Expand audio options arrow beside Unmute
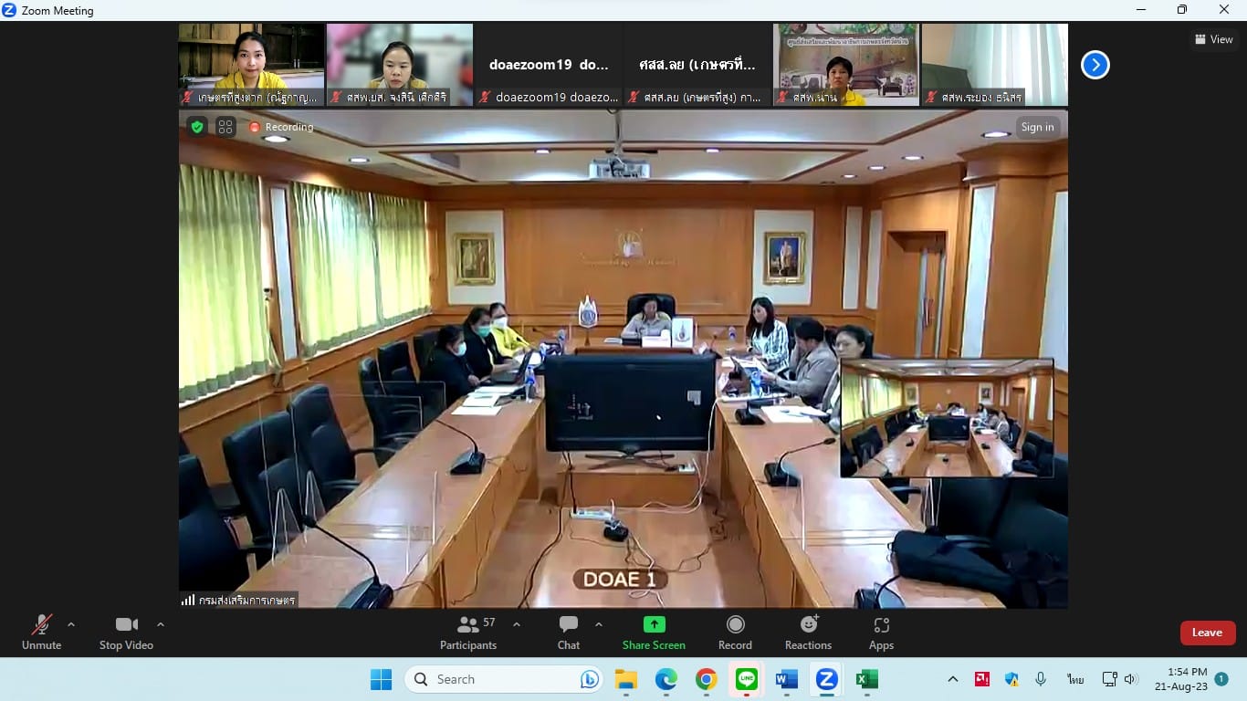 click(x=71, y=624)
